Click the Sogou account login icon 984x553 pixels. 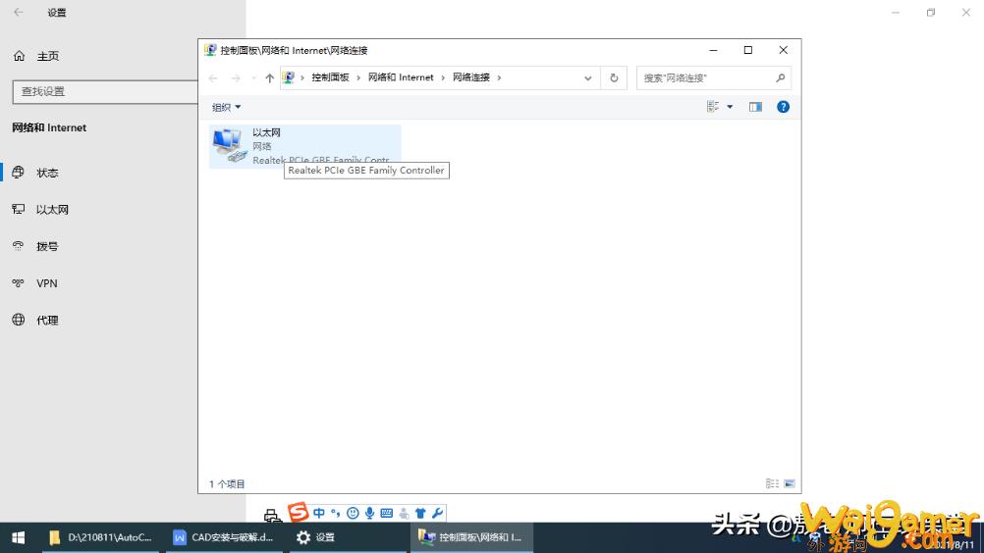(404, 513)
